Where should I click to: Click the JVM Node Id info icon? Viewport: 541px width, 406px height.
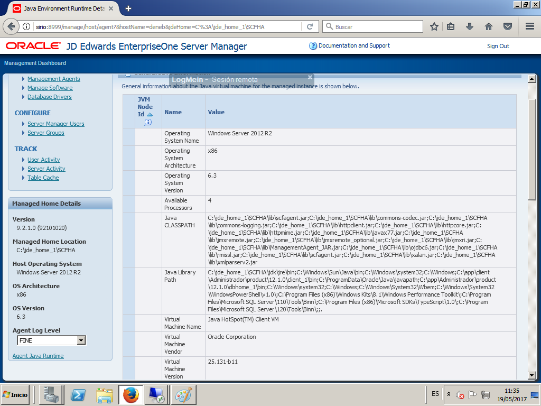coord(148,122)
